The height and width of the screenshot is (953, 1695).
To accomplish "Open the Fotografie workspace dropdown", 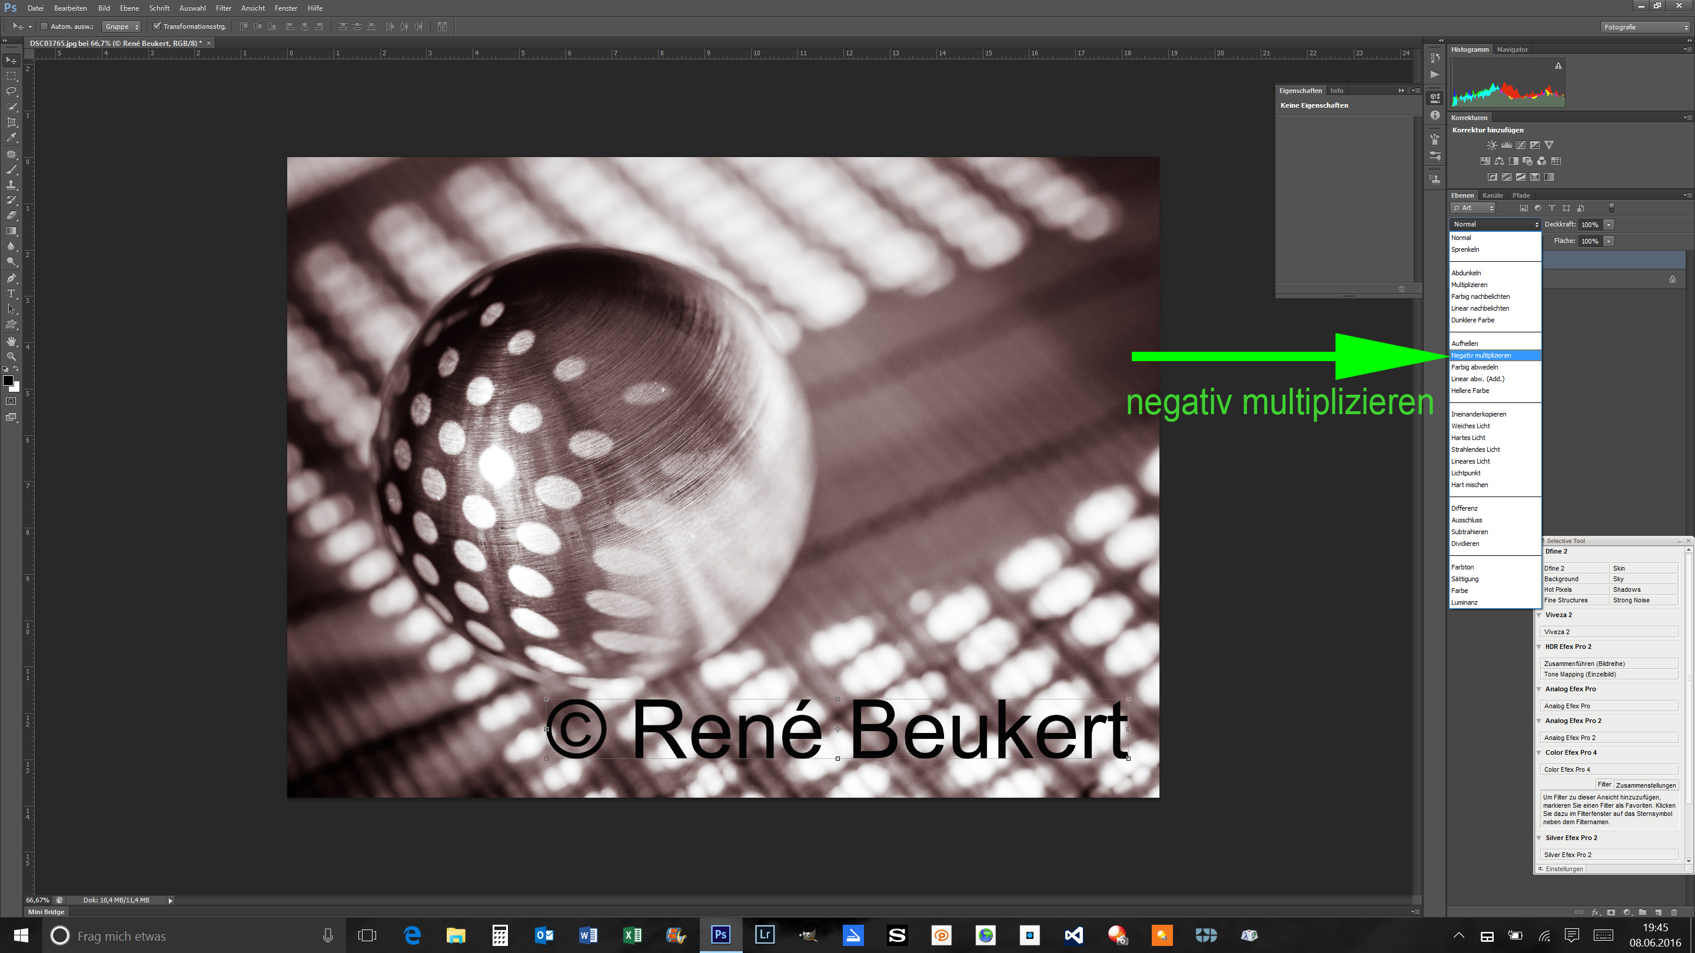I will 1645,27.
